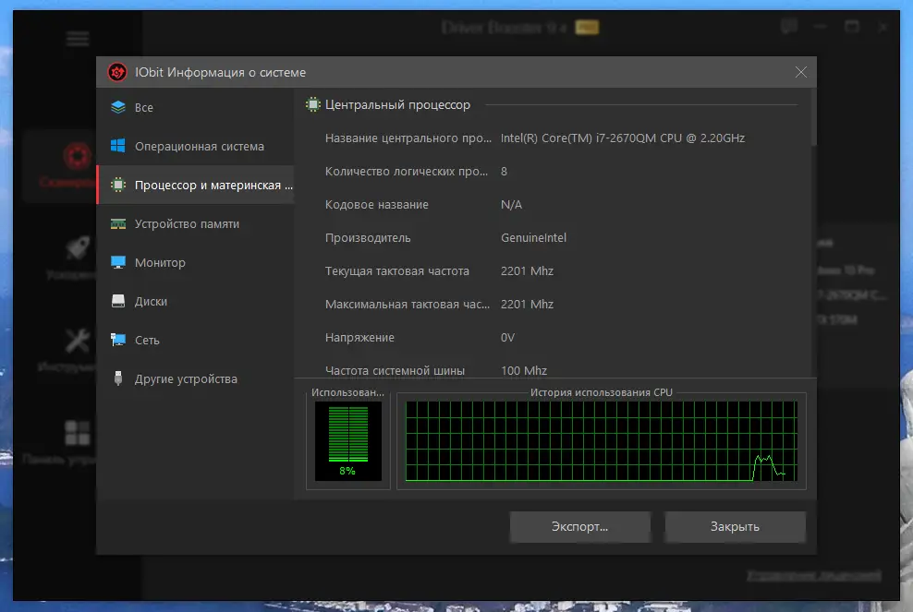Screen dimensions: 913x612
Task: Click the Центральный процессор header chip icon
Action: coord(313,104)
